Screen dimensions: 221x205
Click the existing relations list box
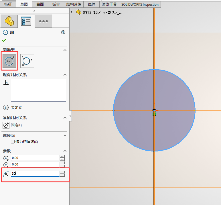(38, 90)
